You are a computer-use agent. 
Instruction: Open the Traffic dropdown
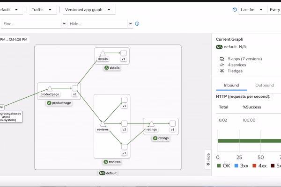[x=43, y=10]
